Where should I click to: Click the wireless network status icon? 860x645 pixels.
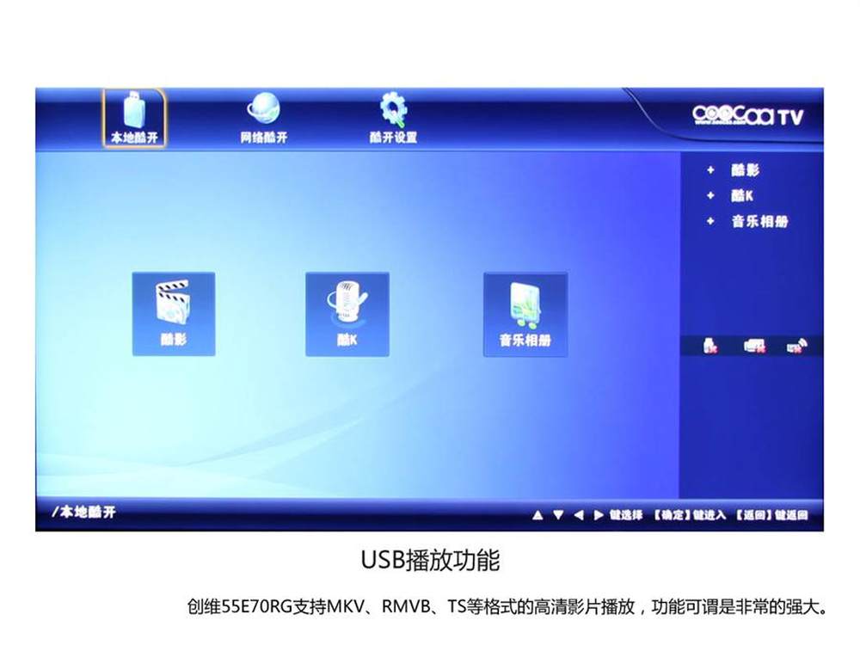(796, 346)
